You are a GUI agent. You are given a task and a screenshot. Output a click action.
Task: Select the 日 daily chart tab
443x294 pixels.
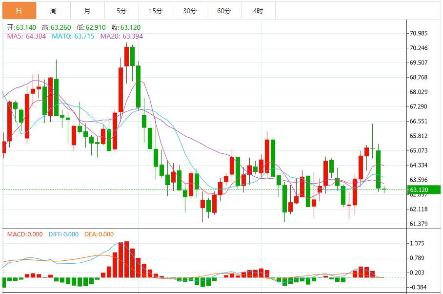[x=19, y=10]
